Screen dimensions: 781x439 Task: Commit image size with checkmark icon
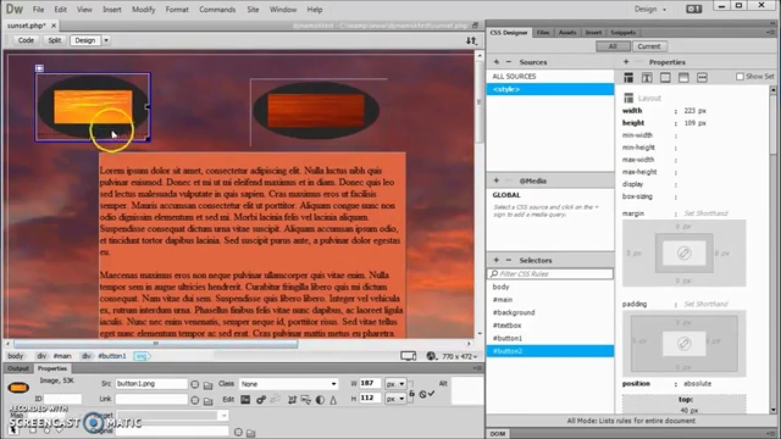[x=431, y=393]
